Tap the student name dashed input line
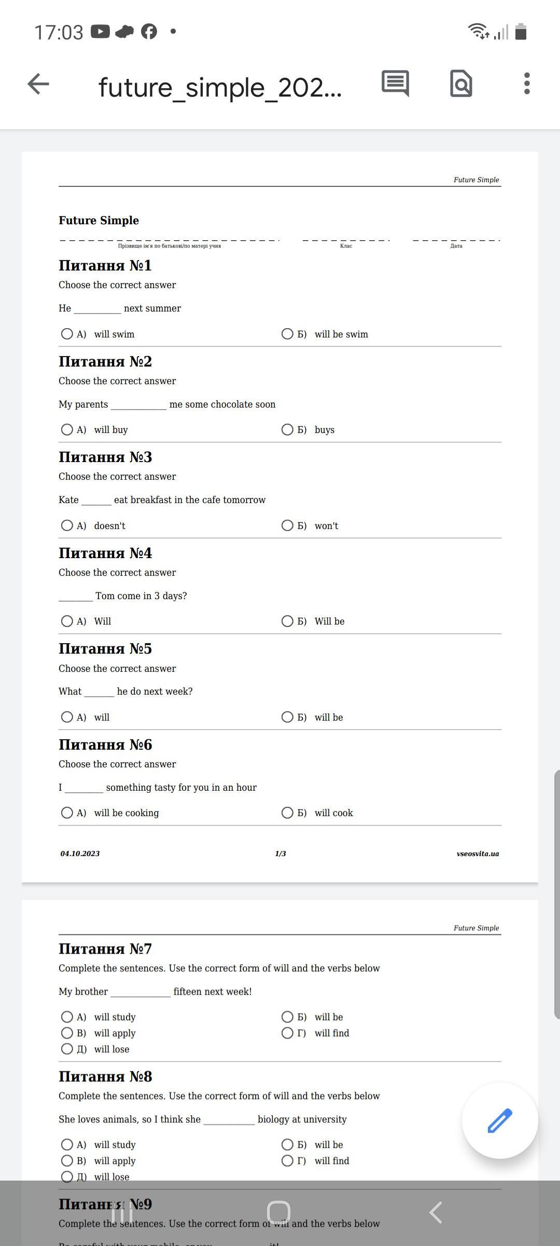This screenshot has height=1246, width=560. click(x=170, y=240)
